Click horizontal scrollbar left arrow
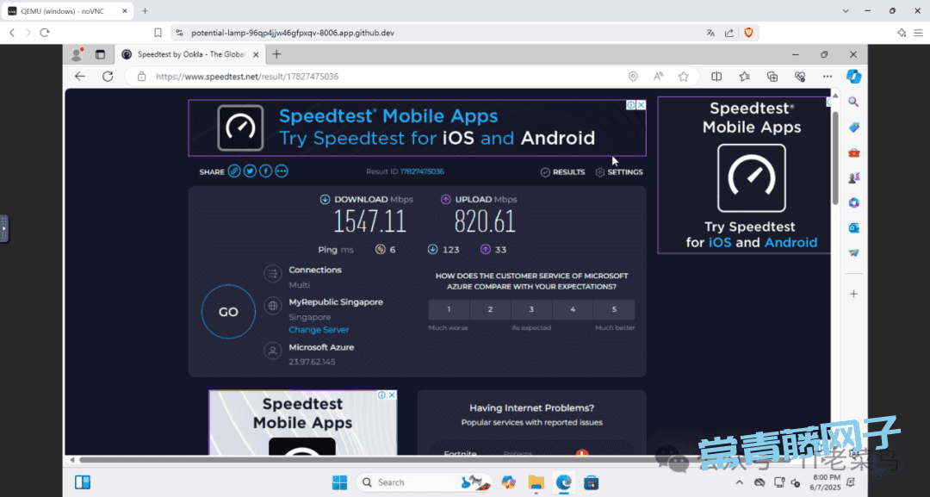Image resolution: width=930 pixels, height=497 pixels. pyautogui.click(x=72, y=460)
